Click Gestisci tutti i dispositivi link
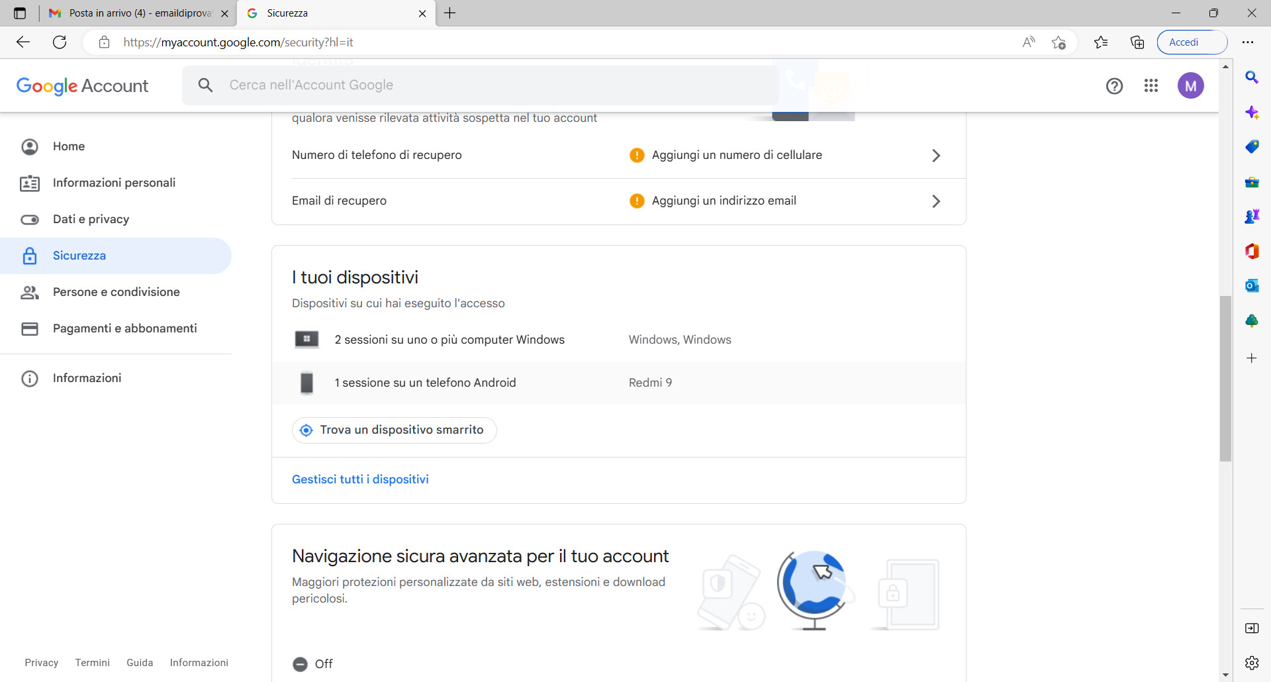Image resolution: width=1271 pixels, height=682 pixels. 360,479
